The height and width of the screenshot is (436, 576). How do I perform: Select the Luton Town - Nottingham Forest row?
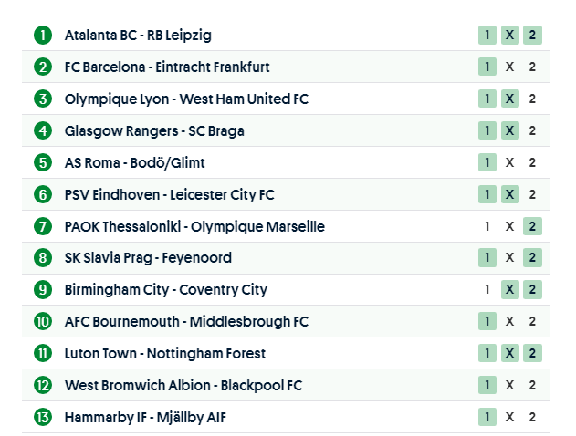[x=165, y=353]
